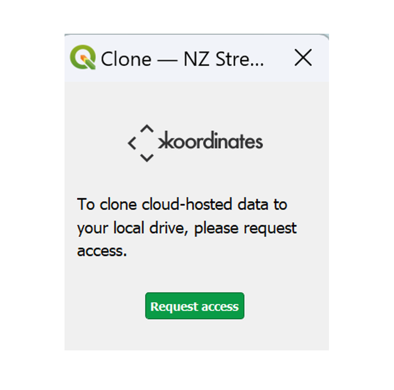Image resolution: width=394 pixels, height=390 pixels.
Task: Click 'your local drive, please request' line
Action: [187, 228]
